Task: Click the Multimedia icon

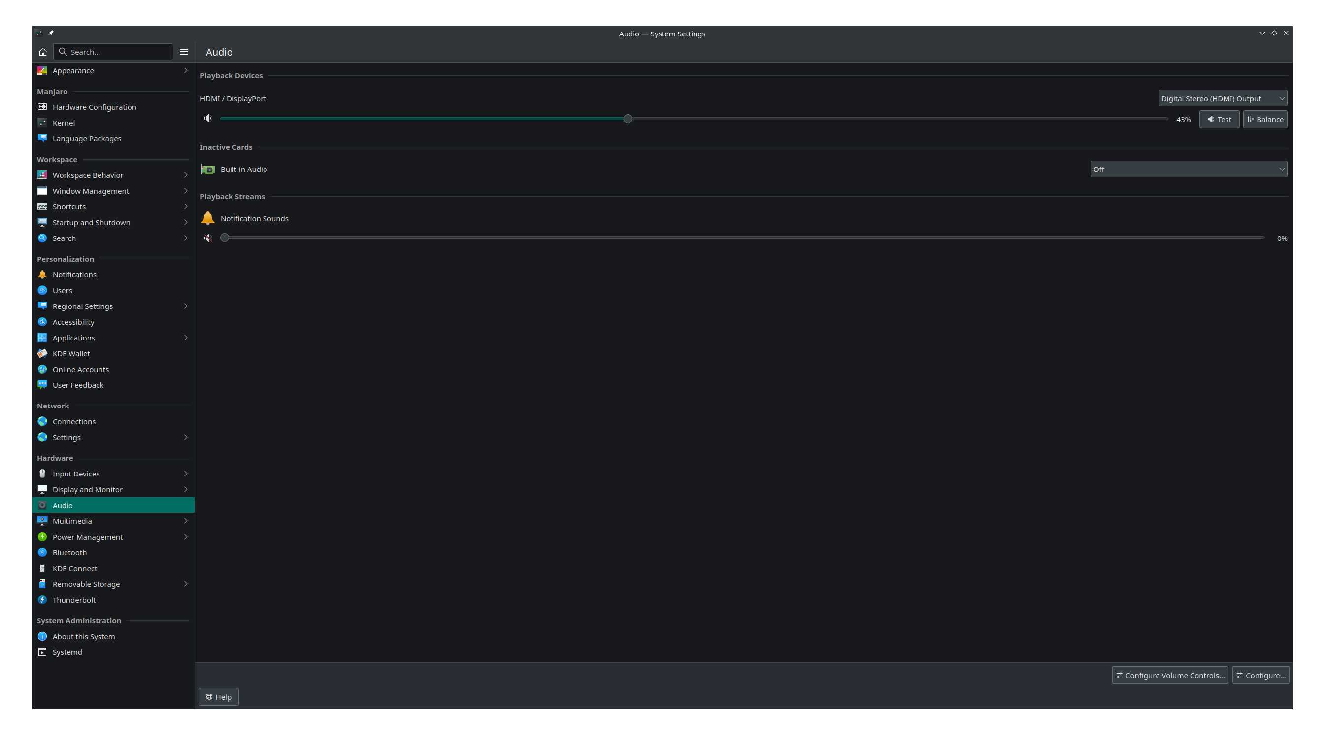Action: click(x=42, y=521)
